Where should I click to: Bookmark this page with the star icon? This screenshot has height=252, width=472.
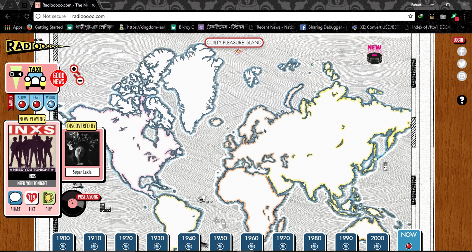410,16
